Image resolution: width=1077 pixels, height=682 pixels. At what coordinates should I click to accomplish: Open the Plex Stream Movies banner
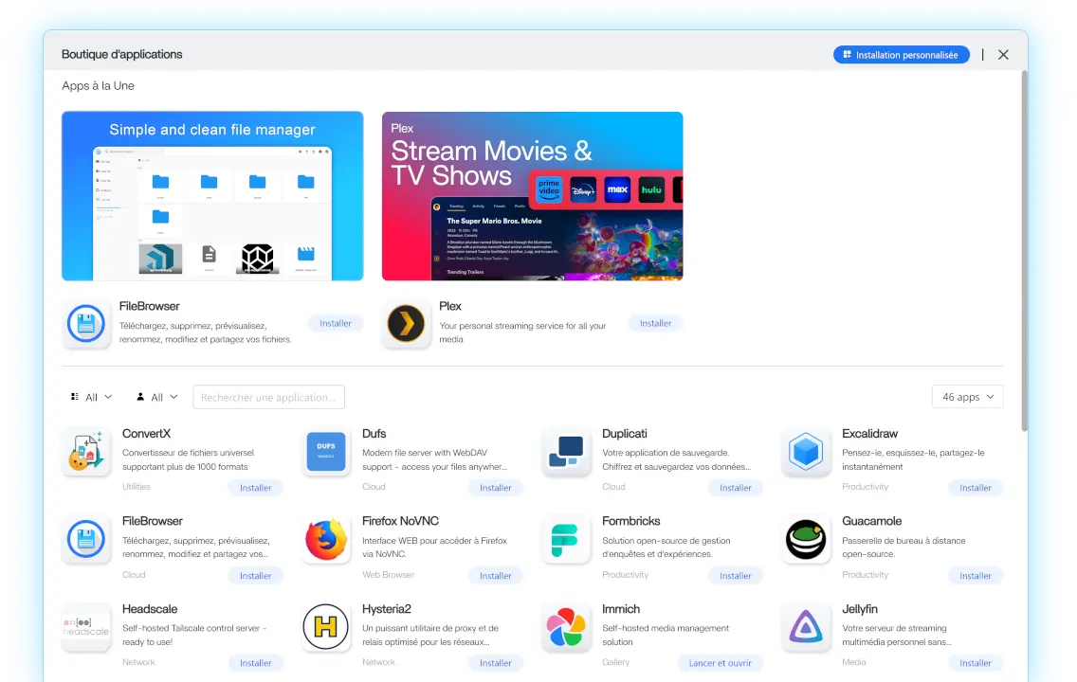pyautogui.click(x=532, y=196)
